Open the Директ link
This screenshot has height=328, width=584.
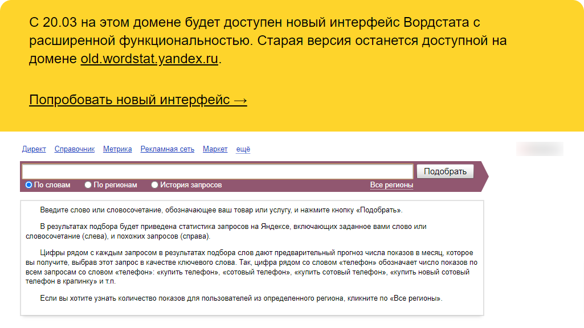pos(34,149)
